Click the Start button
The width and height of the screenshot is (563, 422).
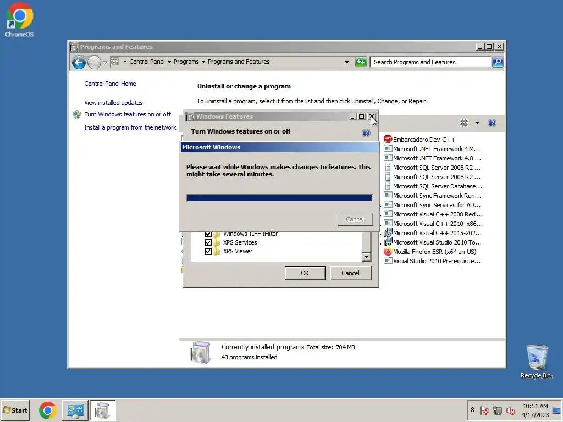tap(15, 410)
